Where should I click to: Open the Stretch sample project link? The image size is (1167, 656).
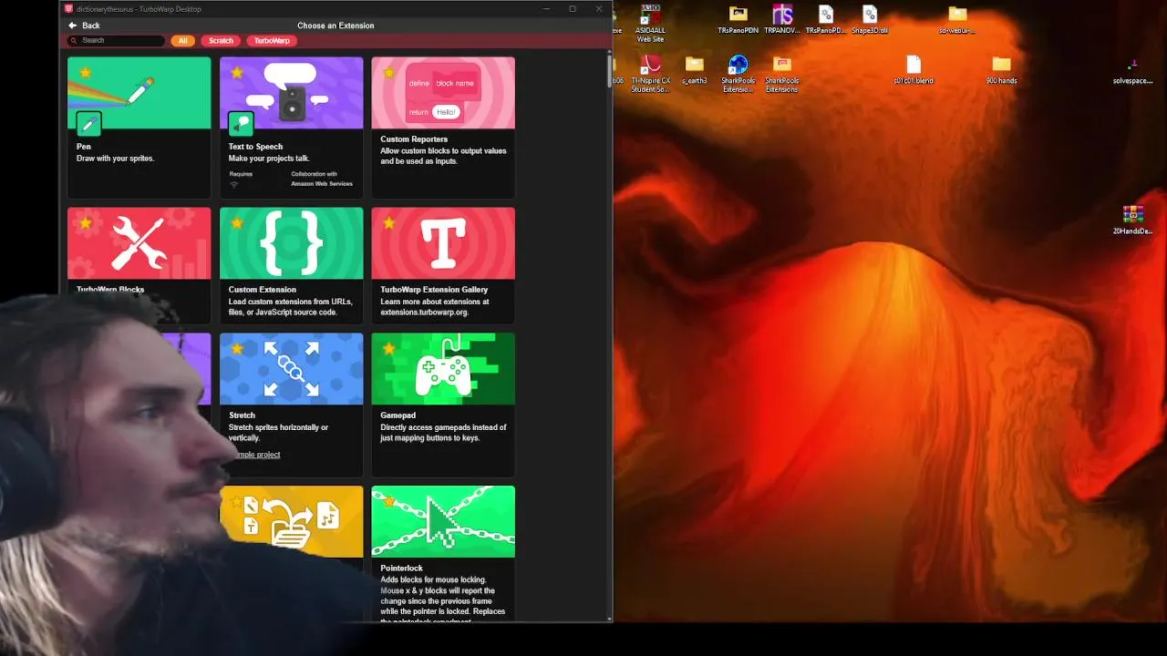(255, 455)
